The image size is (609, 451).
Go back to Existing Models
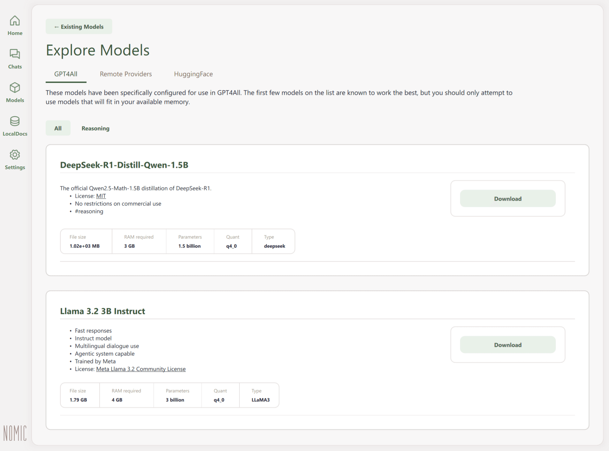coord(79,27)
